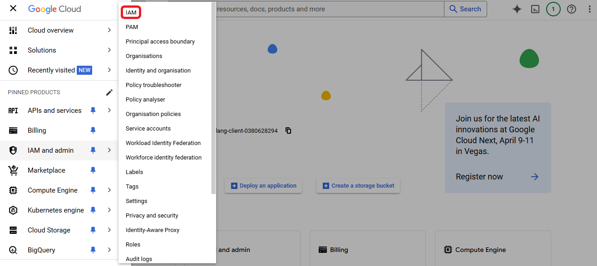Expand the Compute Engine submenu chevron
Image resolution: width=597 pixels, height=266 pixels.
[x=109, y=190]
